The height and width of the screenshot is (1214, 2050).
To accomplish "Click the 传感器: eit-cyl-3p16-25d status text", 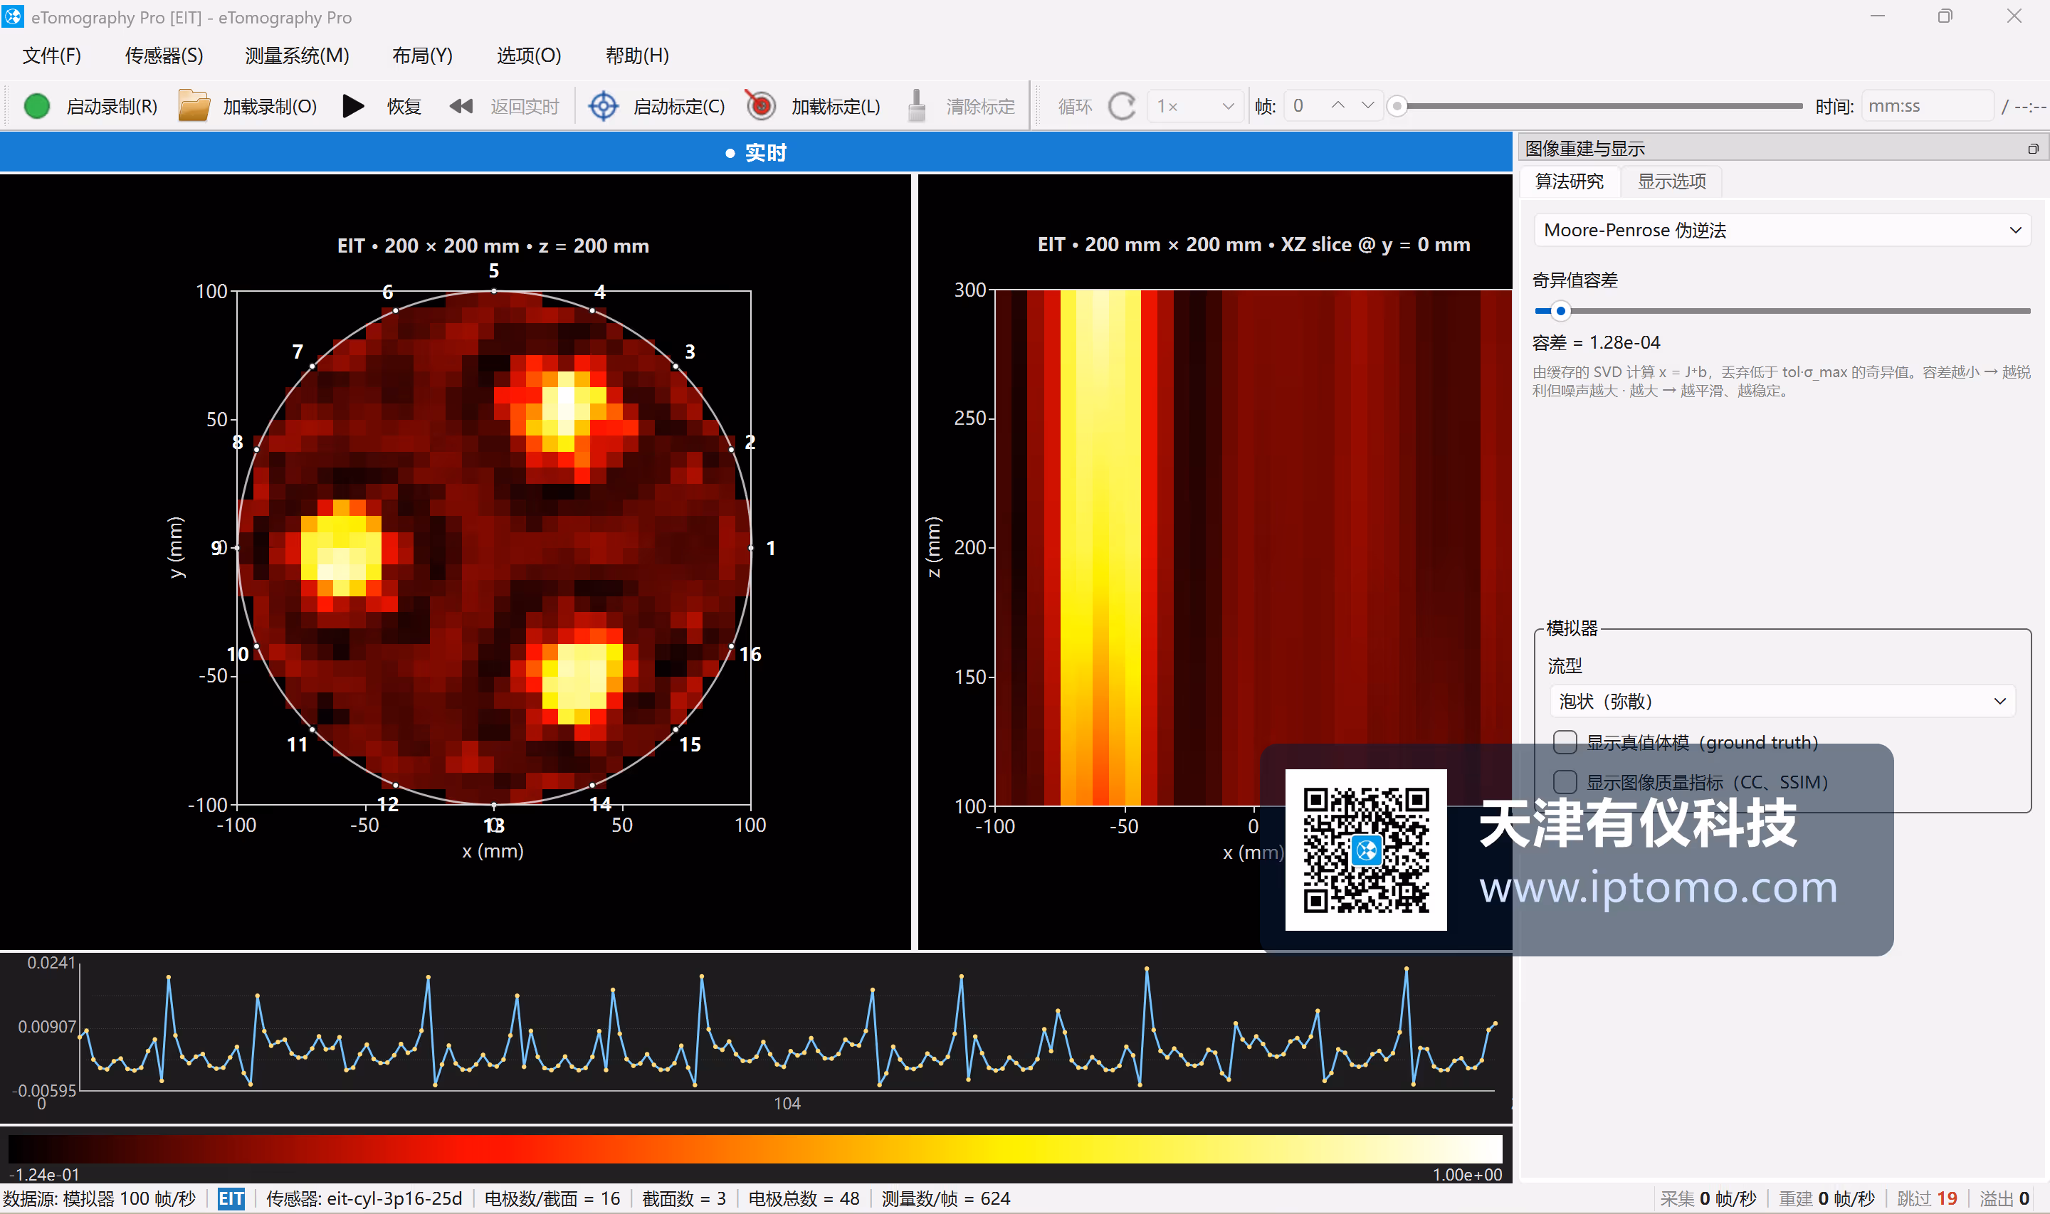I will tap(364, 1199).
